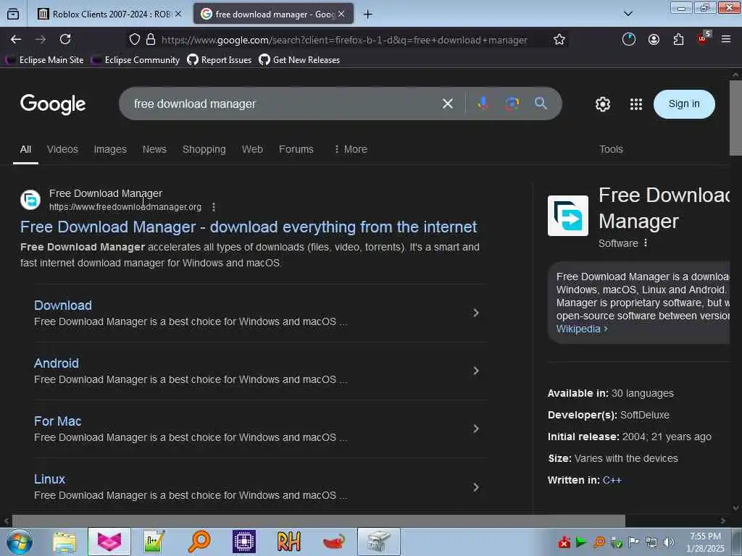
Task: Close the free download manager tab
Action: tap(341, 14)
